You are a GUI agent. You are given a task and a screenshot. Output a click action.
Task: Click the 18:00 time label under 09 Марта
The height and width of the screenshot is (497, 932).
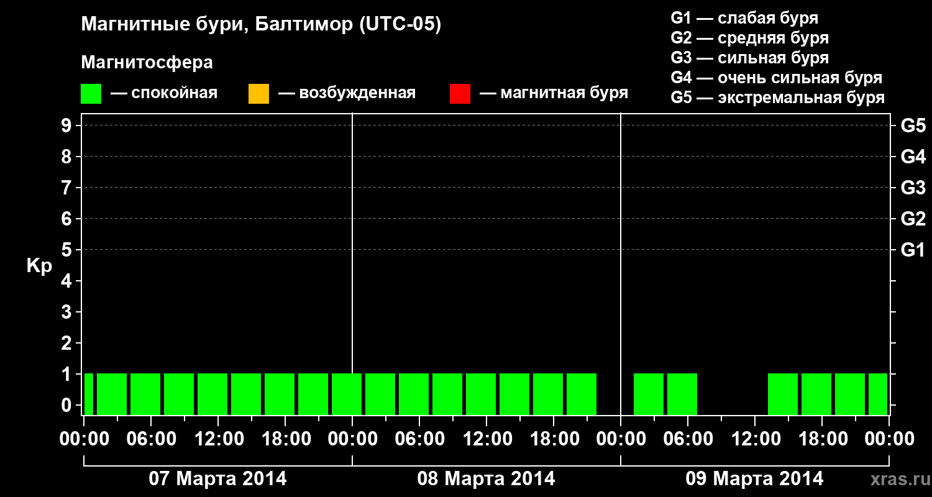point(822,439)
